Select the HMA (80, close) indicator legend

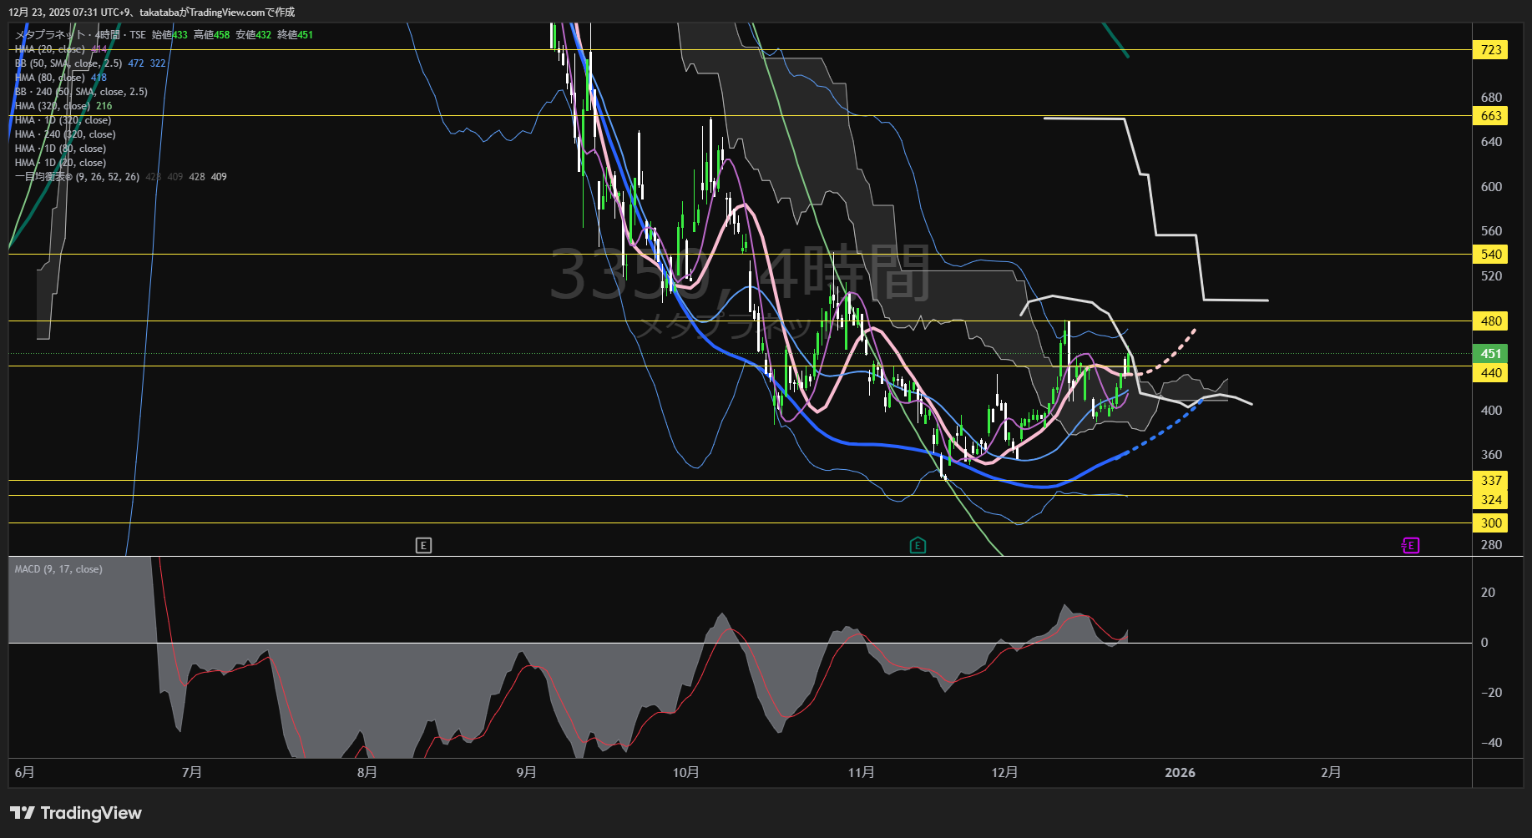click(50, 78)
